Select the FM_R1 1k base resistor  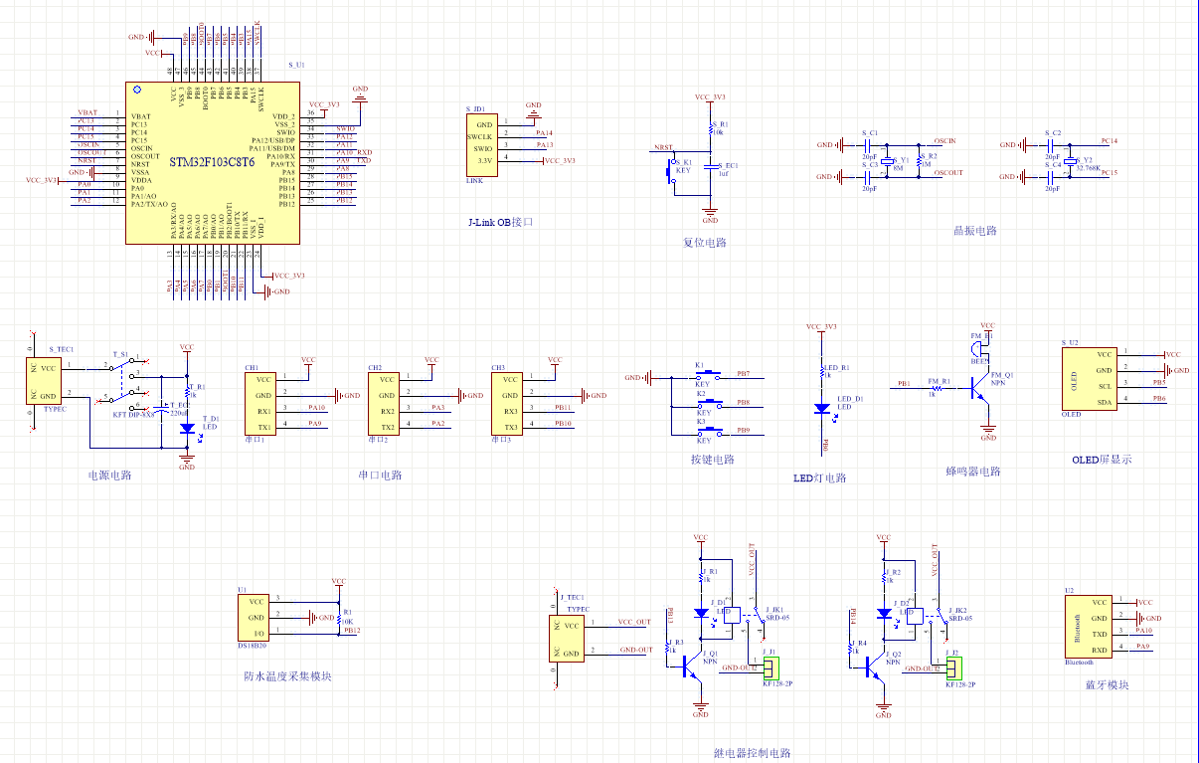pyautogui.click(x=935, y=387)
